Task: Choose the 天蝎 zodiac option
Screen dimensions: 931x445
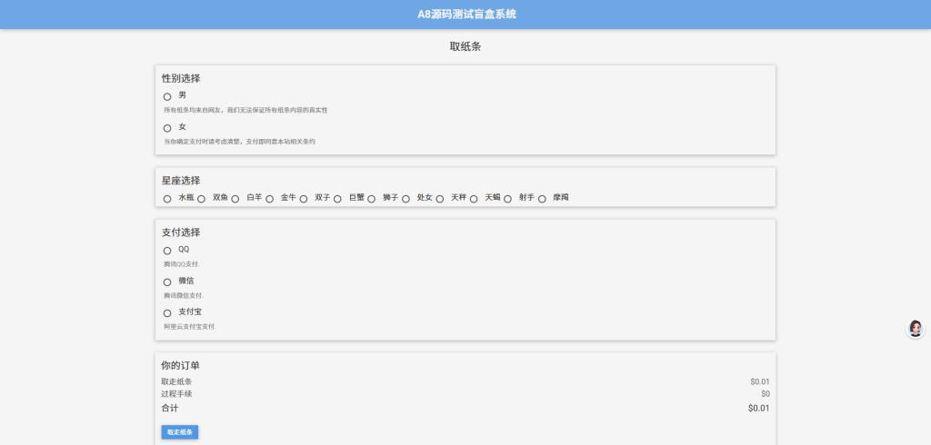Action: point(474,199)
